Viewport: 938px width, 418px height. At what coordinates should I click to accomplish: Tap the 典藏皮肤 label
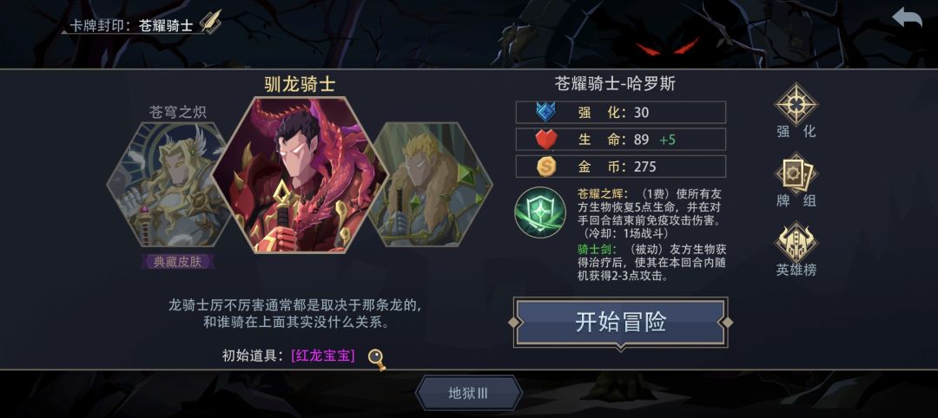pyautogui.click(x=178, y=262)
